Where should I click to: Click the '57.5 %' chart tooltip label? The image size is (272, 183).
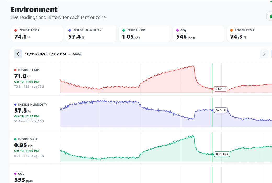pyautogui.click(x=221, y=110)
